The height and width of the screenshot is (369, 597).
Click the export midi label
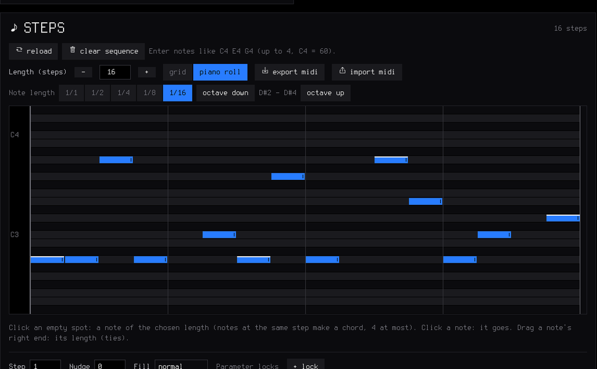(x=295, y=72)
